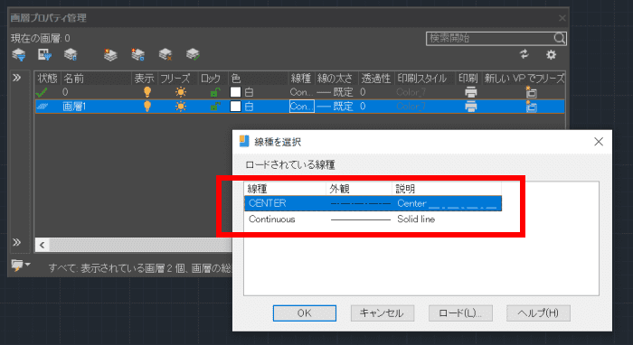The height and width of the screenshot is (345, 633).
Task: Open linetype cell Con... of layer 0
Action: click(x=301, y=92)
